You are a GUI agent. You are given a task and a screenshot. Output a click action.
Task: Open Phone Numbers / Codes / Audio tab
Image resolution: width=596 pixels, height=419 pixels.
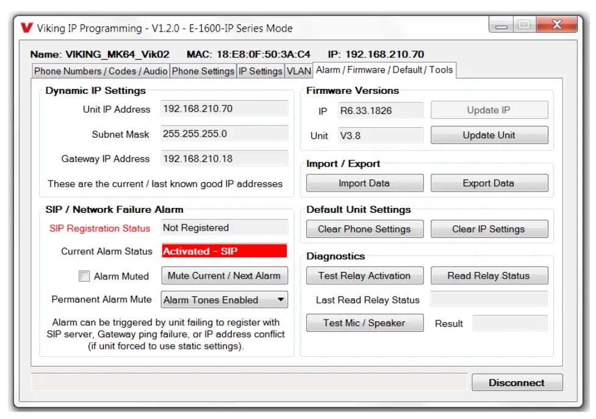coord(101,71)
